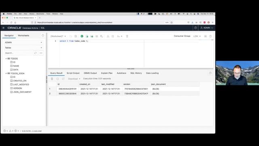The image size is (259, 146).
Task: Select the DATA column under TODOS
Action: [16, 70]
